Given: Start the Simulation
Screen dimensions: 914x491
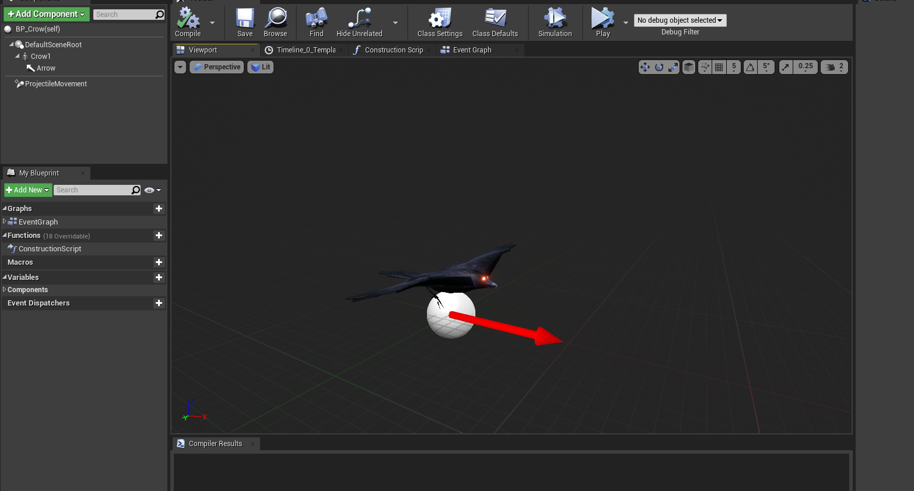Looking at the screenshot, I should pyautogui.click(x=555, y=22).
